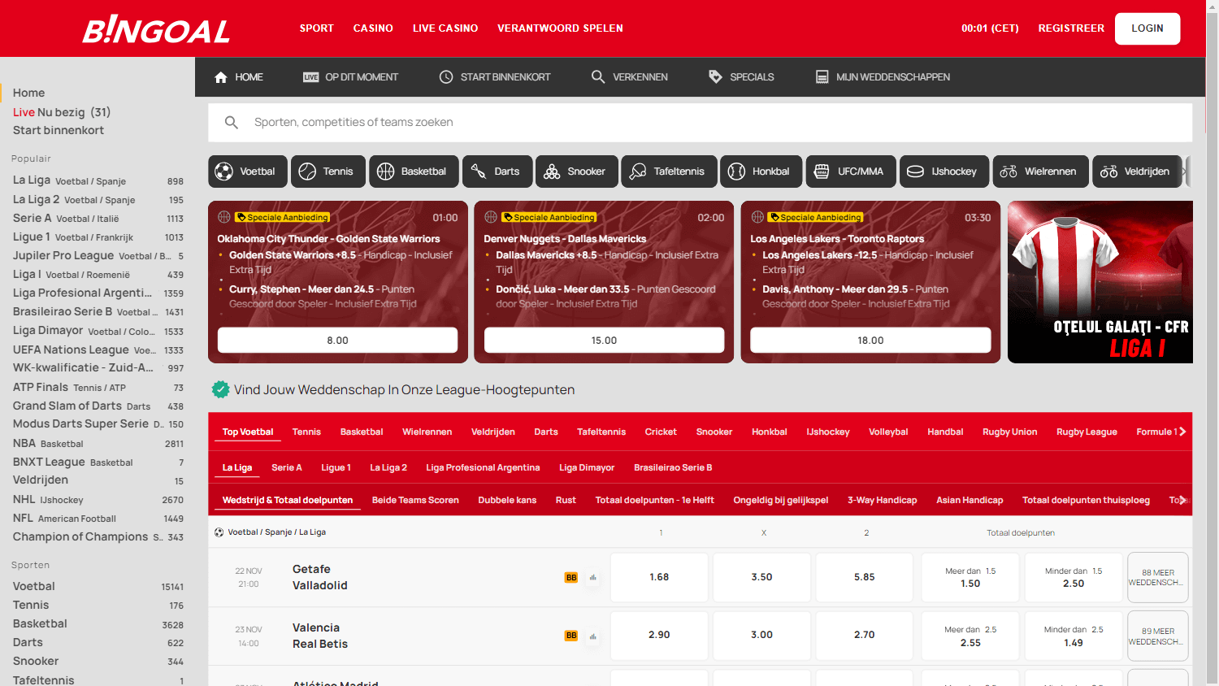Select the Dubbele kans market tab
The image size is (1219, 686).
[507, 501]
